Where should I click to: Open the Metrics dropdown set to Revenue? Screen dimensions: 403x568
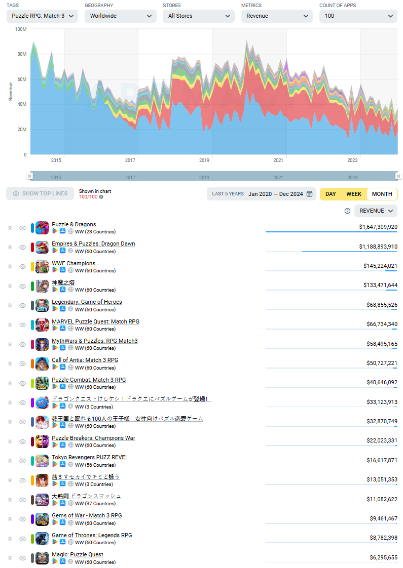point(277,16)
